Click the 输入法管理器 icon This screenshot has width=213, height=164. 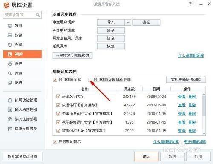(10, 109)
